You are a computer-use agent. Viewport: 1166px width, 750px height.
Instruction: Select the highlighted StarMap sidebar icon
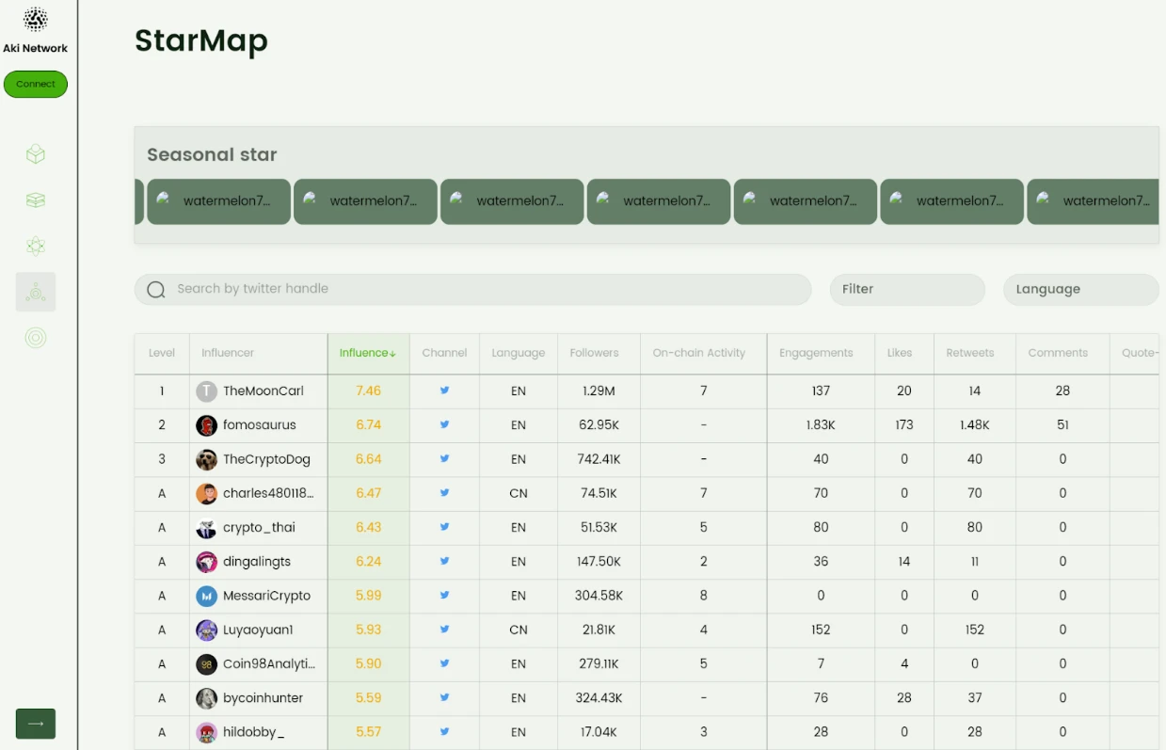coord(36,293)
